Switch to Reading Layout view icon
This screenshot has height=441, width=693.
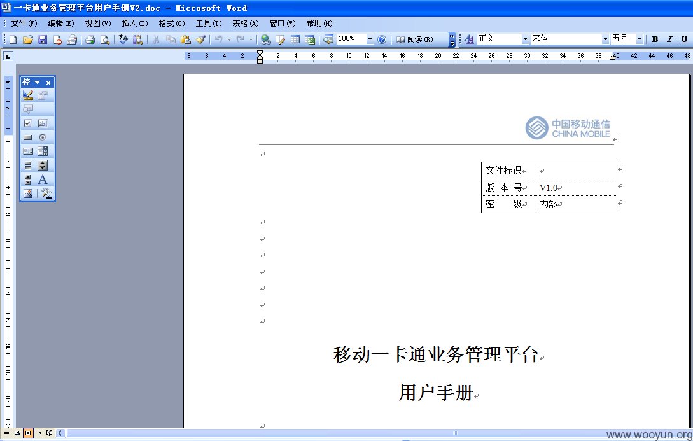pos(50,433)
